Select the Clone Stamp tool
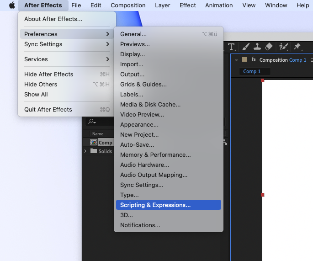Image resolution: width=313 pixels, height=261 pixels. click(x=257, y=47)
